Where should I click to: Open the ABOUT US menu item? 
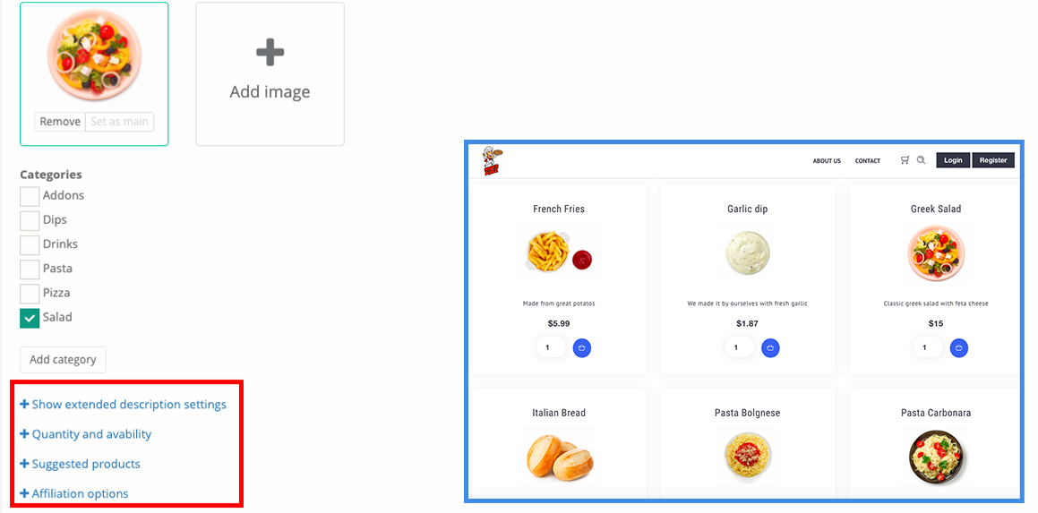(827, 161)
